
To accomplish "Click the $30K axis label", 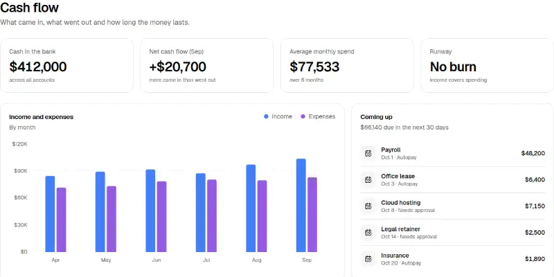I will point(20,225).
